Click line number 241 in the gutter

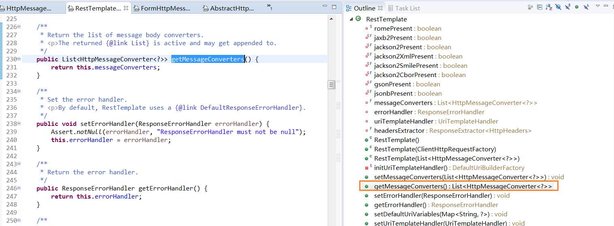click(12, 148)
